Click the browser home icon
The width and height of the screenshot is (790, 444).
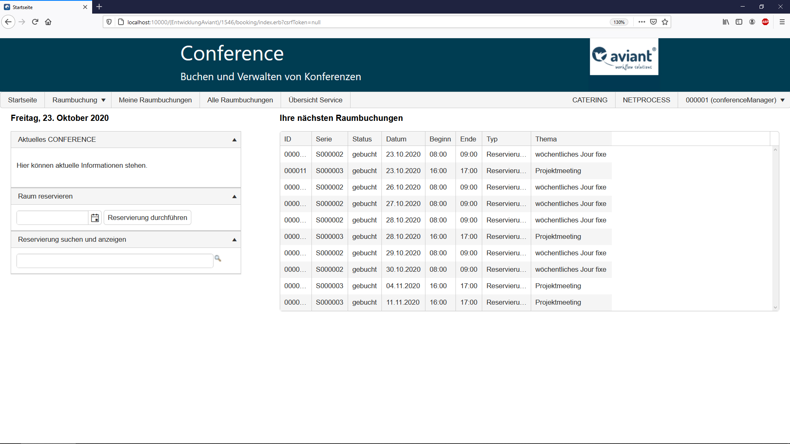(x=48, y=22)
